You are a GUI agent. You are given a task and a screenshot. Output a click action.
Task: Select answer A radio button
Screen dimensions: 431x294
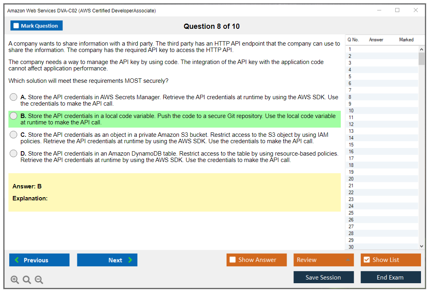coord(14,97)
